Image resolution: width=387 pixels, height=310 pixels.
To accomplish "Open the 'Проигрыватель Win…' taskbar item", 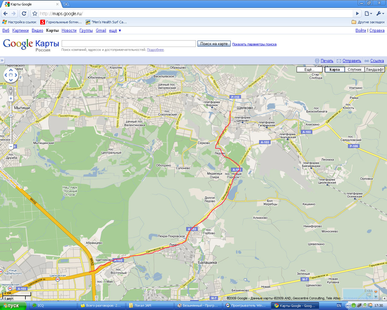I will [x=246, y=305].
